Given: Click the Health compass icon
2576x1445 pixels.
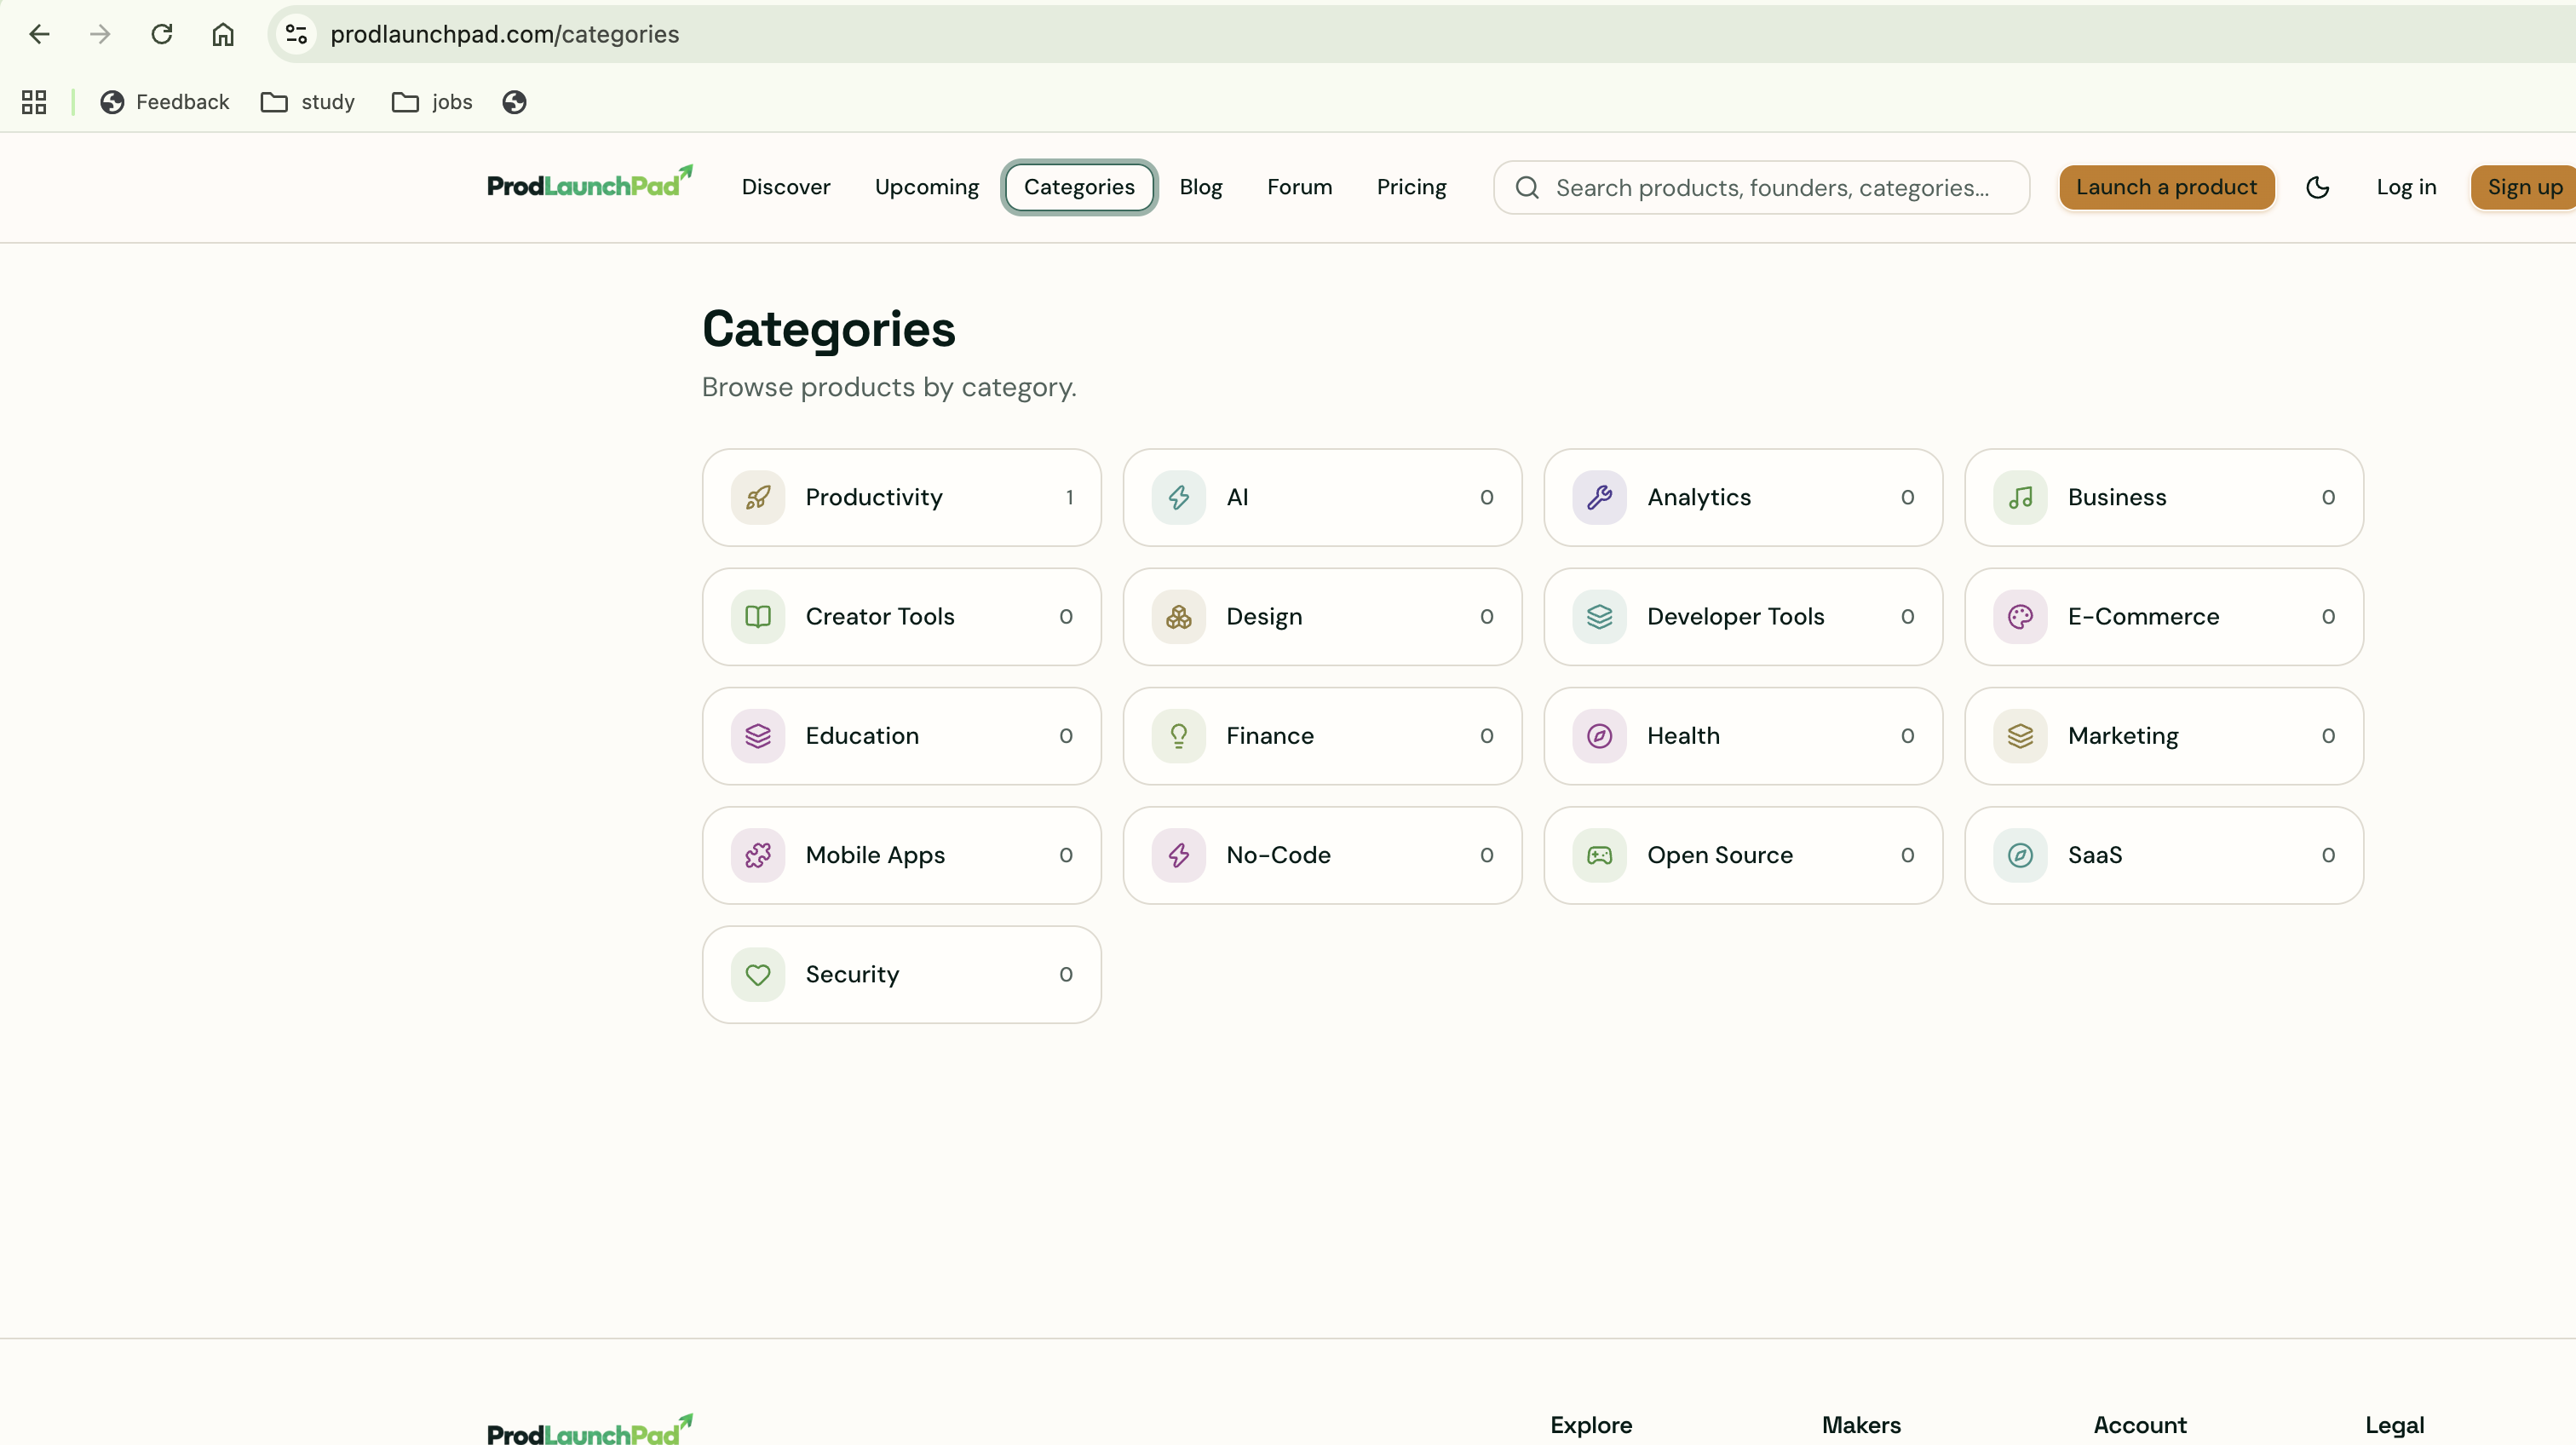Looking at the screenshot, I should point(1600,735).
